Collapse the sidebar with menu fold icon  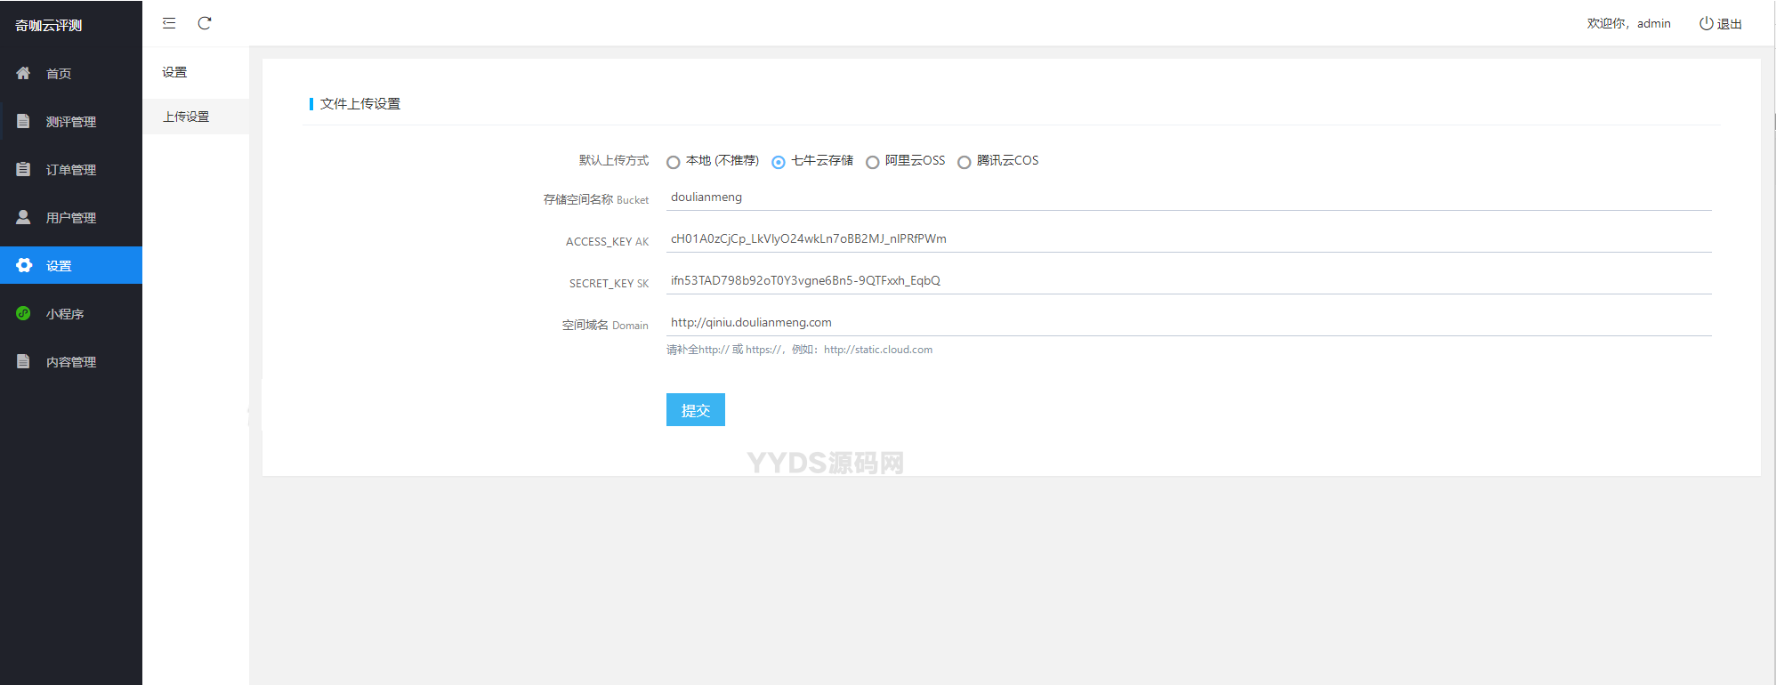pyautogui.click(x=169, y=23)
